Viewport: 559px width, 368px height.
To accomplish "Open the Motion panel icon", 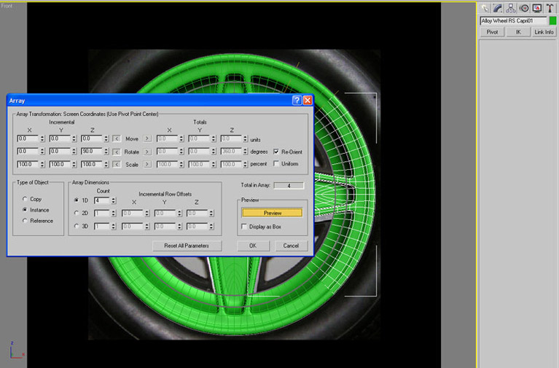I will click(523, 8).
